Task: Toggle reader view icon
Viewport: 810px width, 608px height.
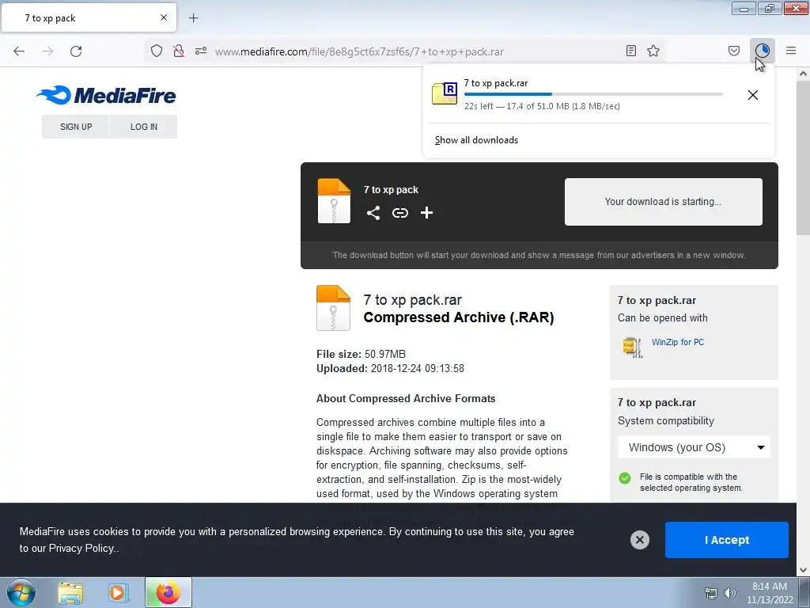Action: [630, 51]
